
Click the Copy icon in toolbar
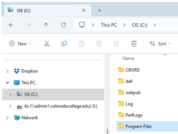[x=64, y=44]
